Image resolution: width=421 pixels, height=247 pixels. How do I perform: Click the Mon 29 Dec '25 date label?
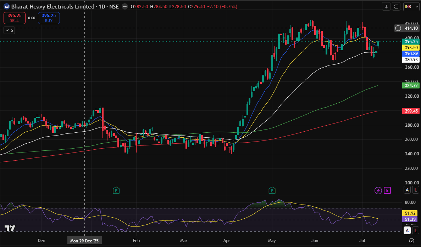coord(84,241)
